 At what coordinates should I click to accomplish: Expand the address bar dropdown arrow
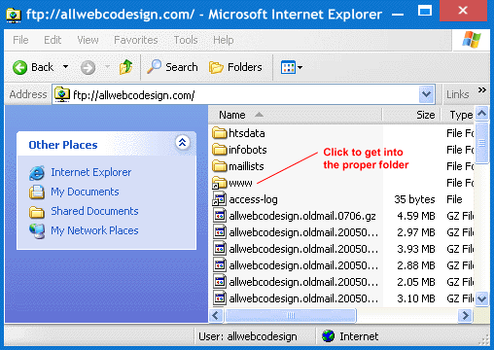[x=426, y=94]
